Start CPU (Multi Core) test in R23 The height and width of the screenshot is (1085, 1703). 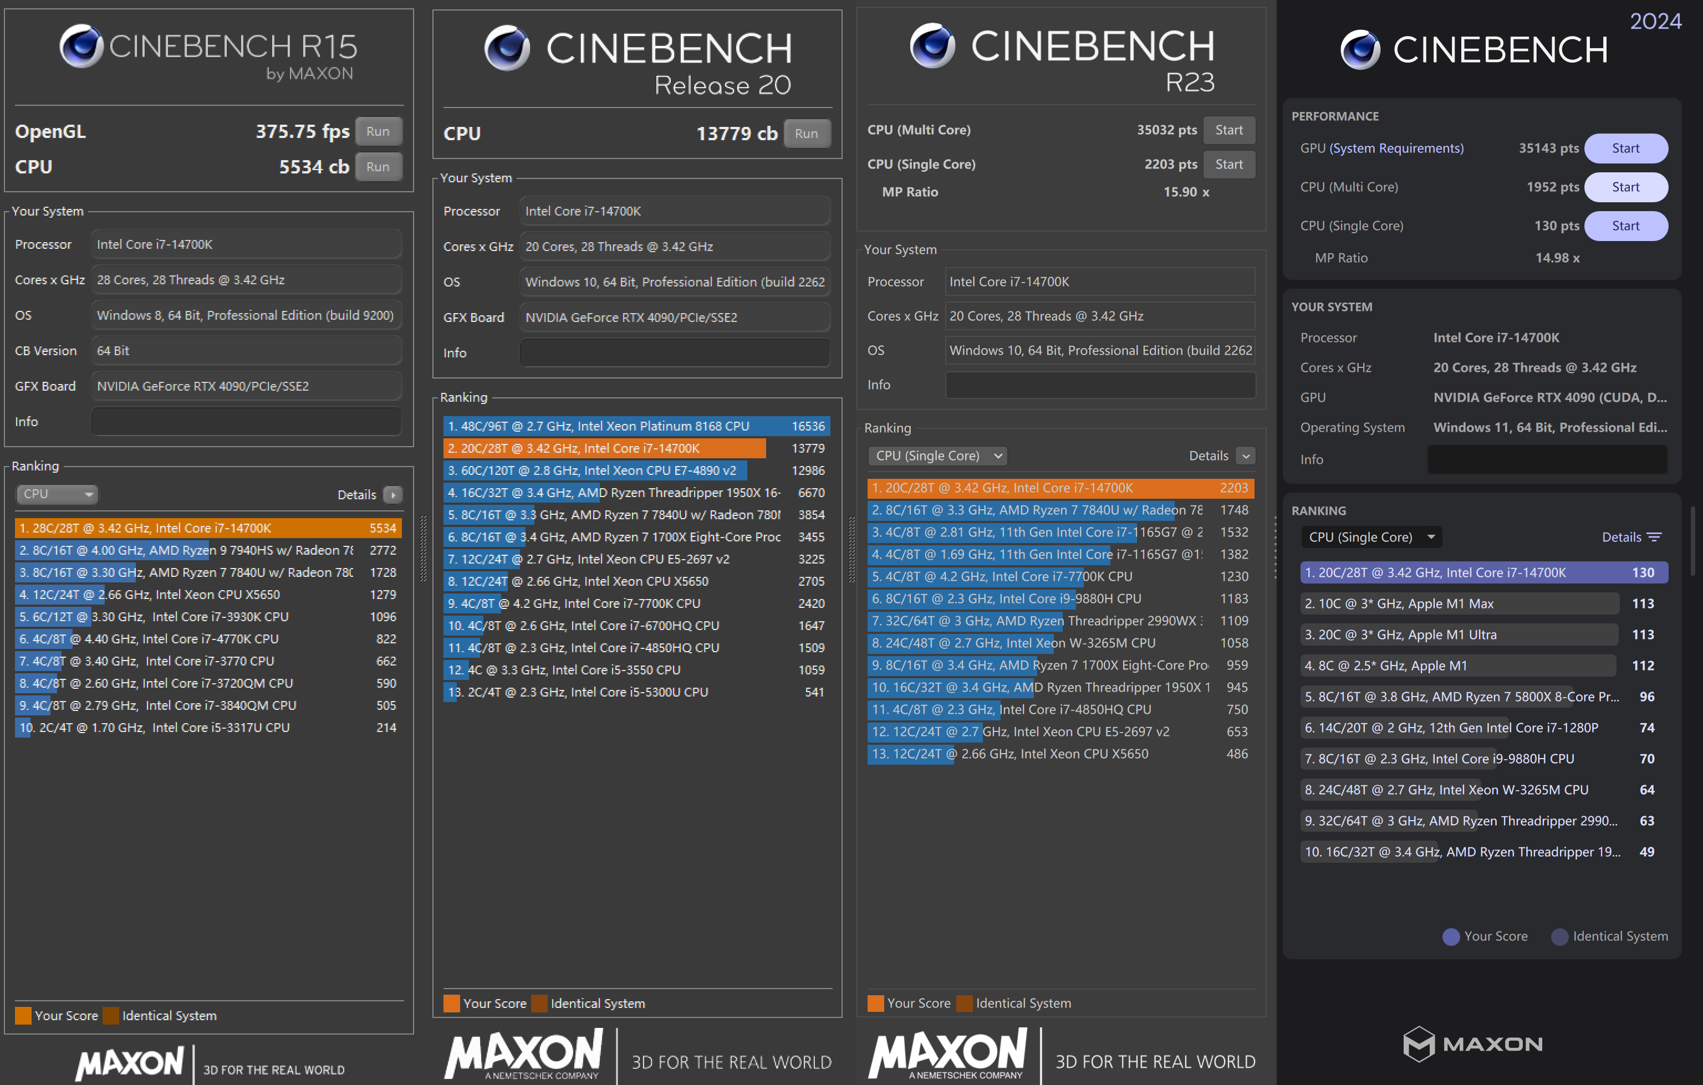pos(1229,130)
